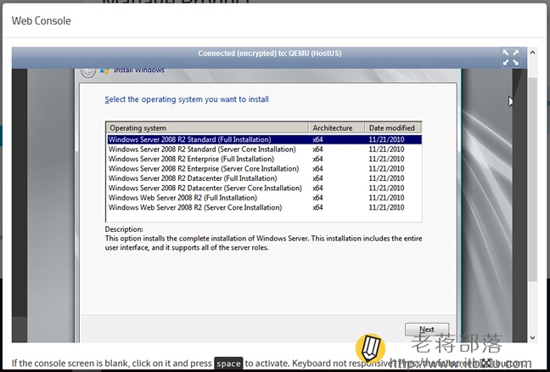550x372 pixels.
Task: Click the Architecture column header
Action: coord(337,127)
